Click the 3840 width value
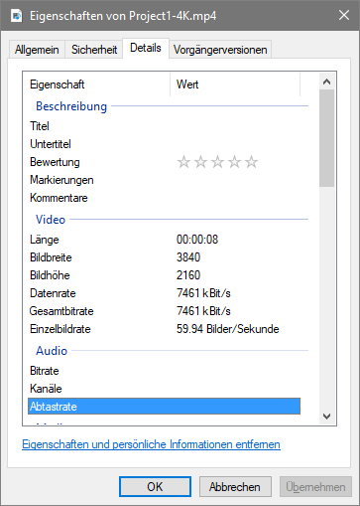 [188, 257]
